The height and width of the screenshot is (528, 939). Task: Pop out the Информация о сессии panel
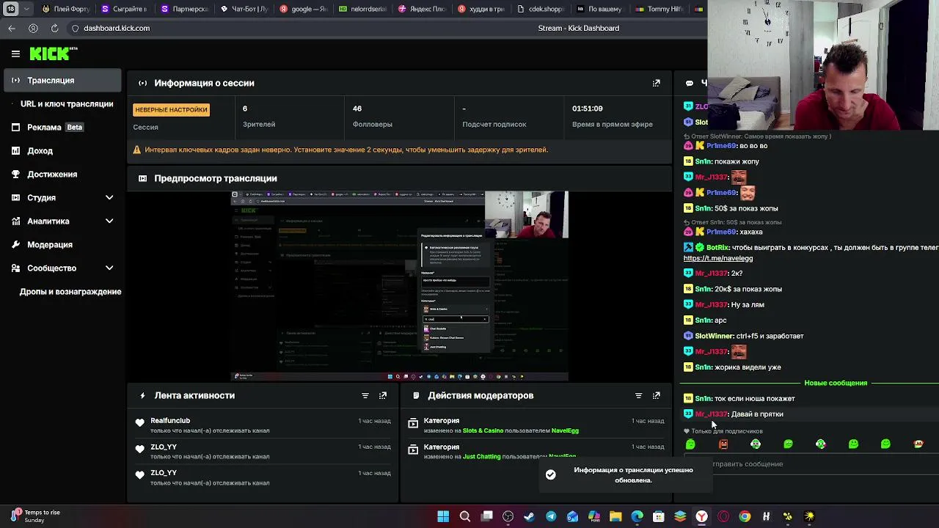656,83
